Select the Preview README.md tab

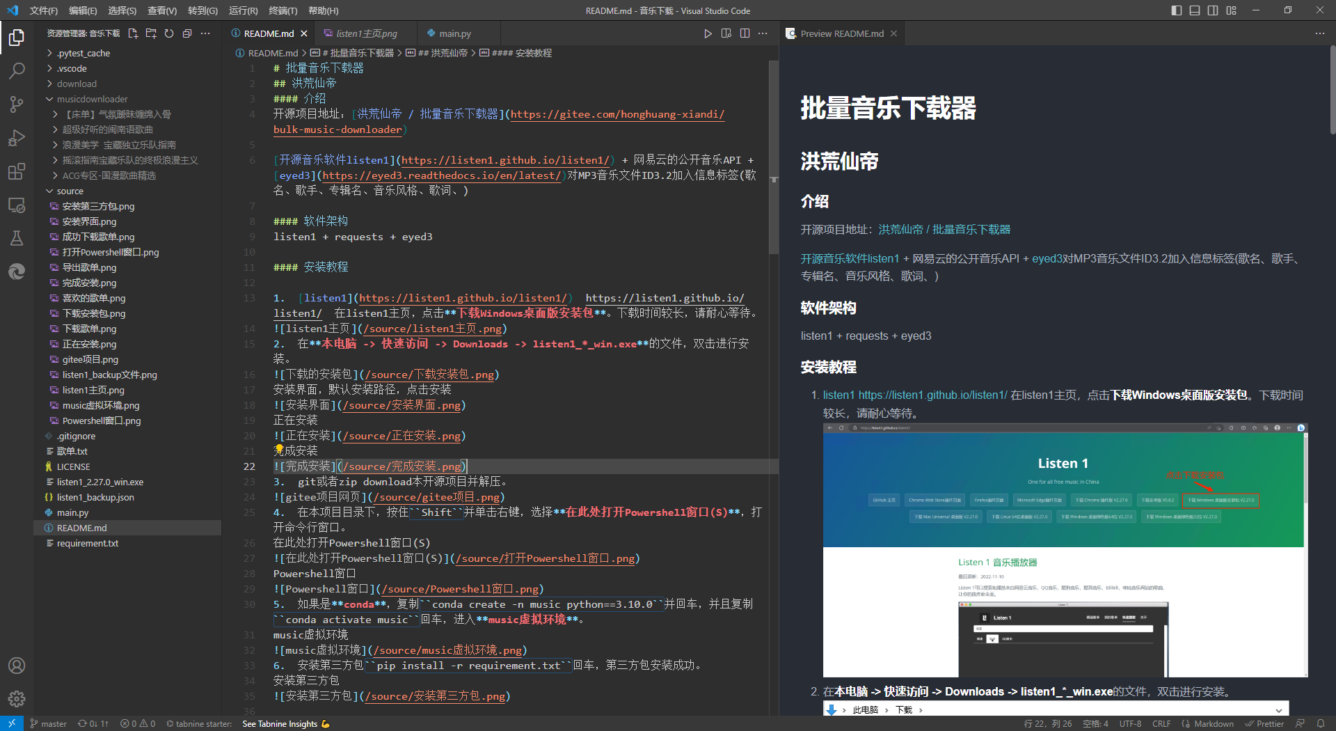click(x=842, y=33)
